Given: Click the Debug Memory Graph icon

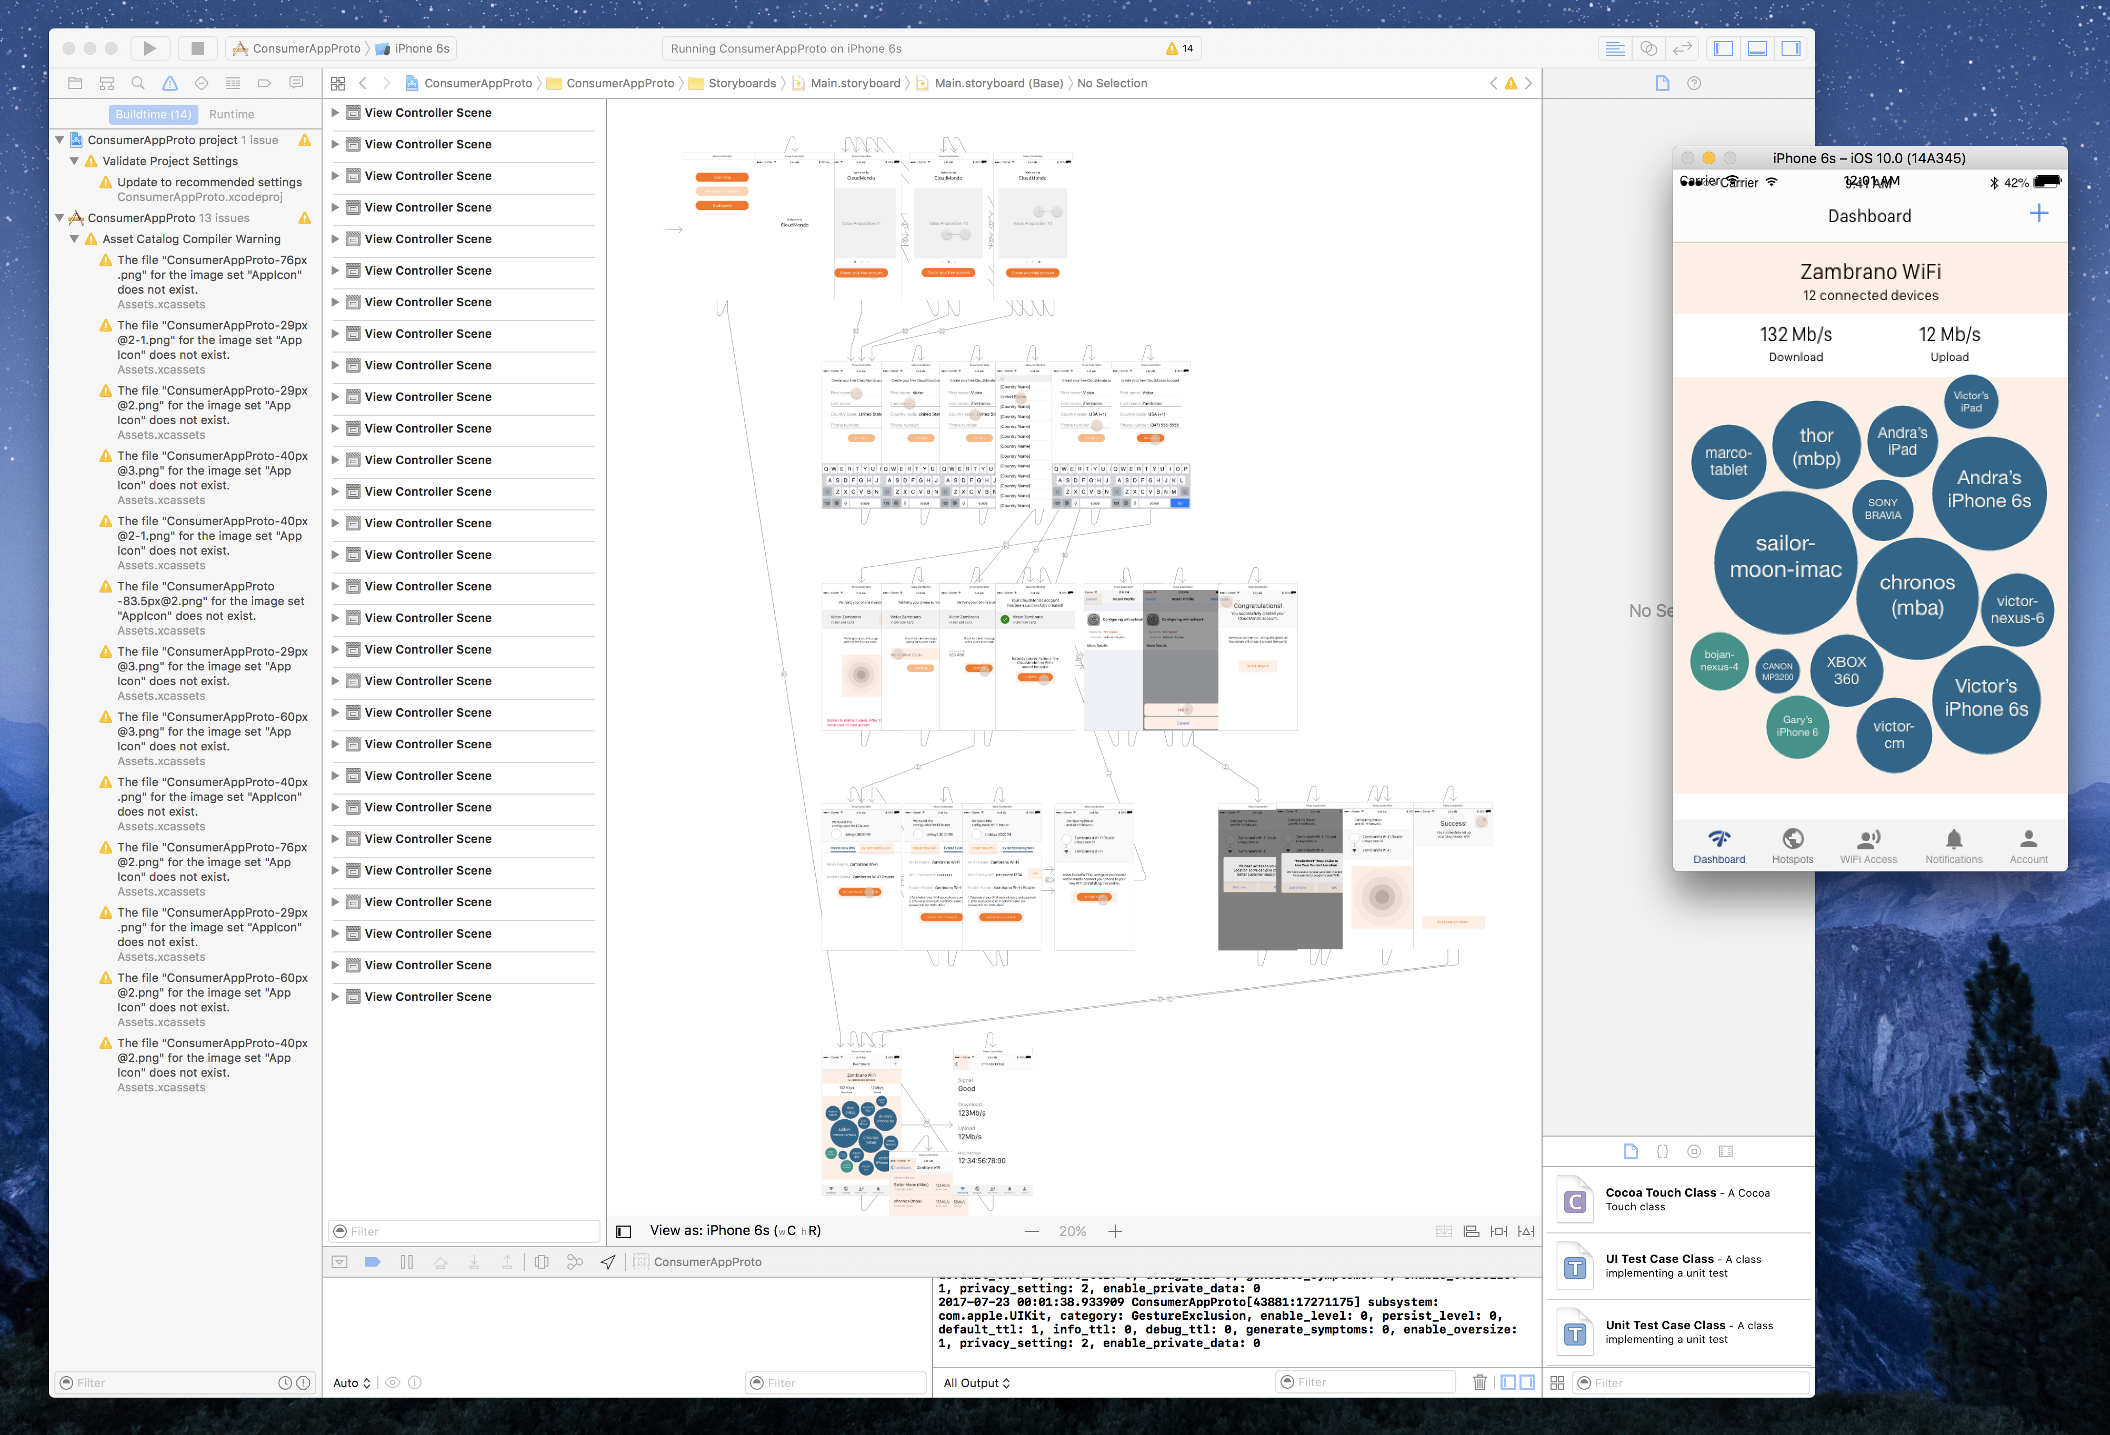Looking at the screenshot, I should point(575,1262).
